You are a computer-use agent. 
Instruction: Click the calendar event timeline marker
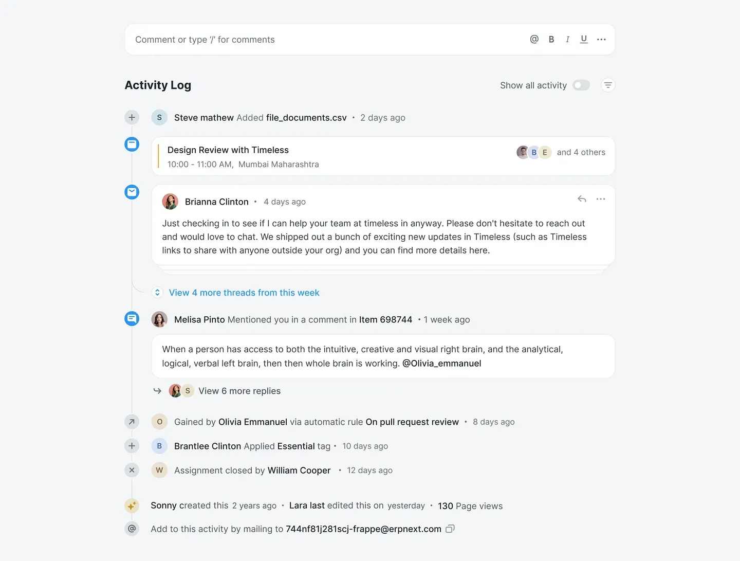[x=132, y=144]
